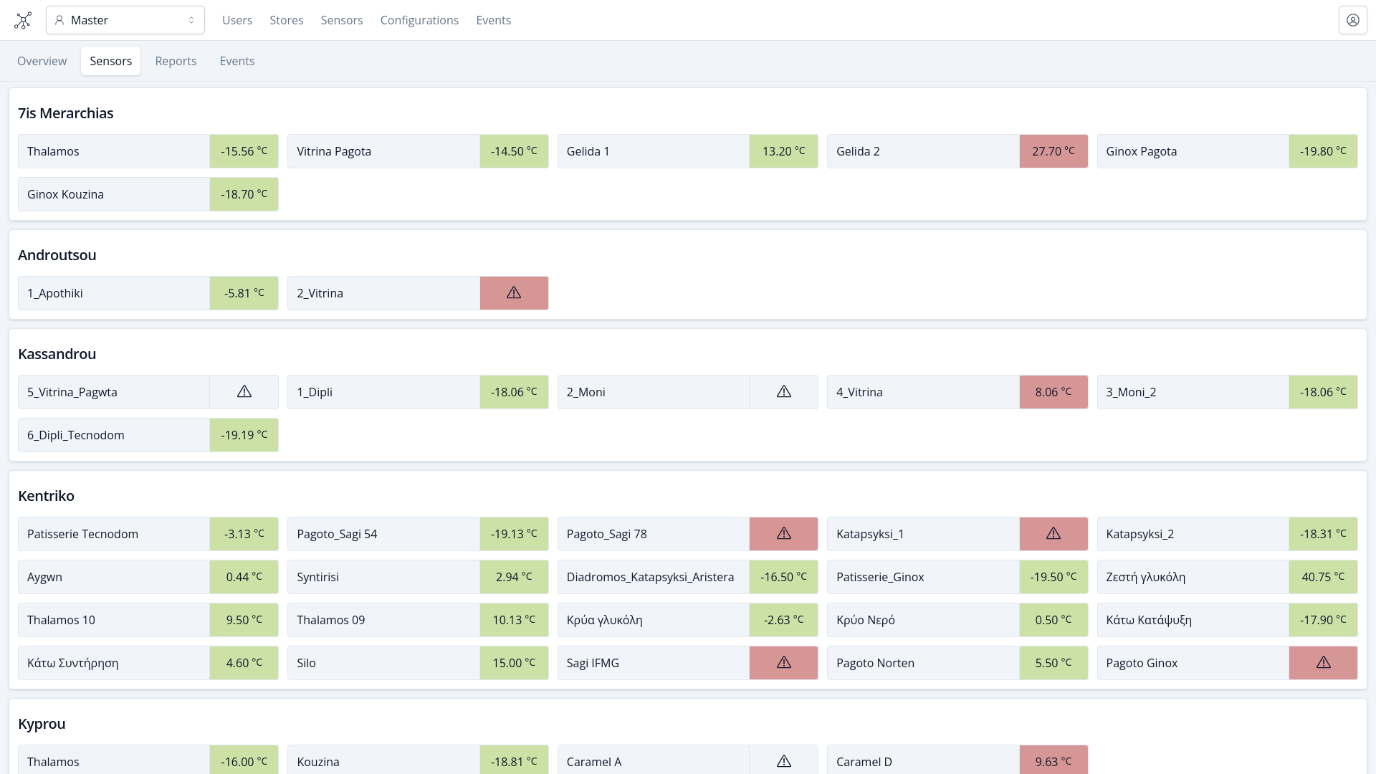Click Caramel A warning icon
Screen dimensions: 1376x774
[x=784, y=761]
